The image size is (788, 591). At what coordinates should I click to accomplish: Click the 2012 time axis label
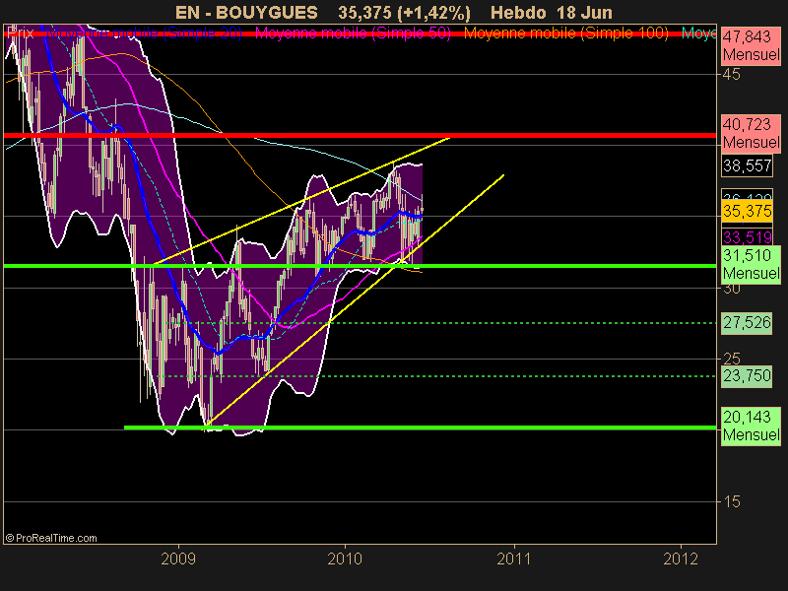[681, 558]
